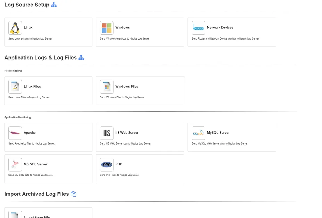Click copy icon beside Import Archived Log Files

pyautogui.click(x=74, y=194)
